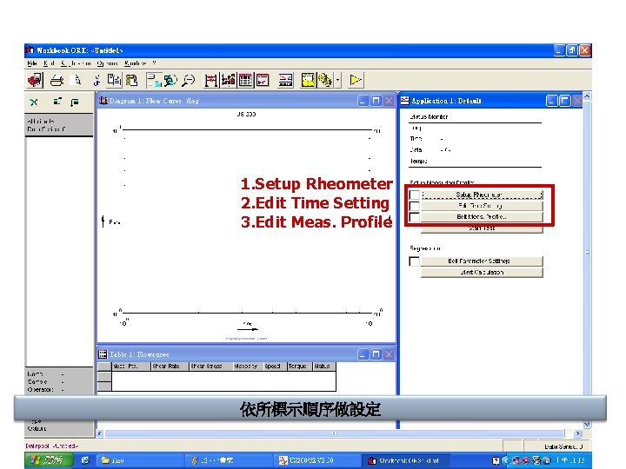The height and width of the screenshot is (469, 626).
Task: Select the Torque column header
Action: 299,367
